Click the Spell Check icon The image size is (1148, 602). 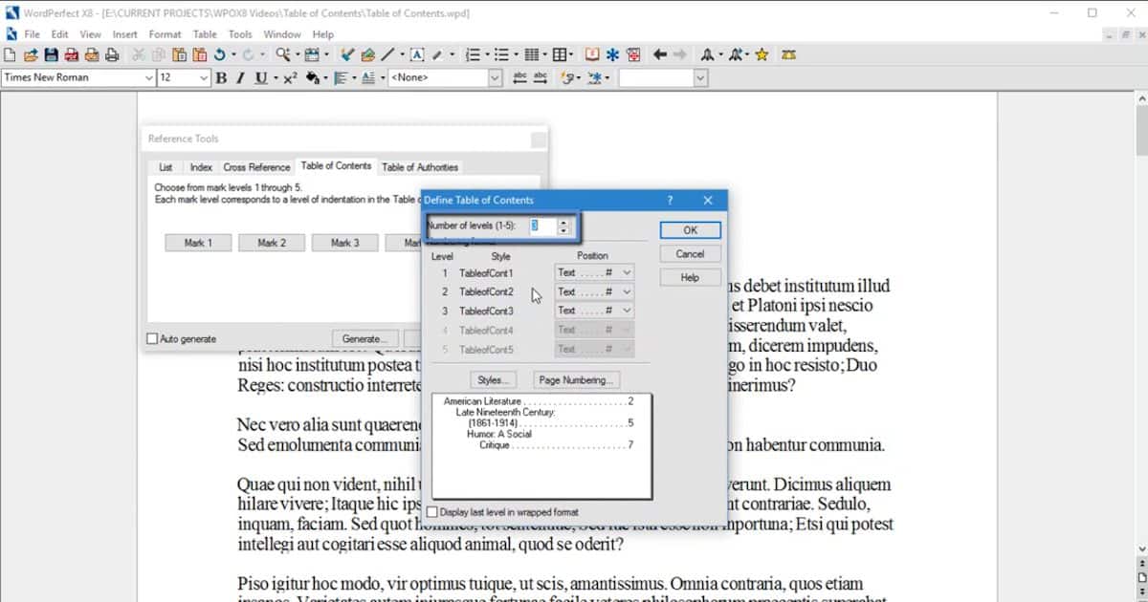tap(345, 54)
